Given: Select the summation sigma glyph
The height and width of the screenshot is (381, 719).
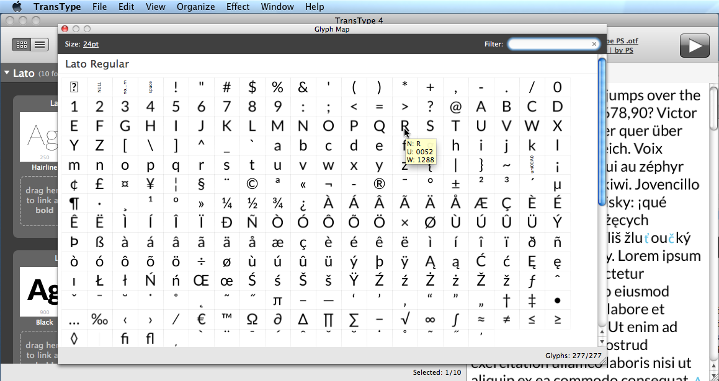Looking at the screenshot, I should (354, 320).
